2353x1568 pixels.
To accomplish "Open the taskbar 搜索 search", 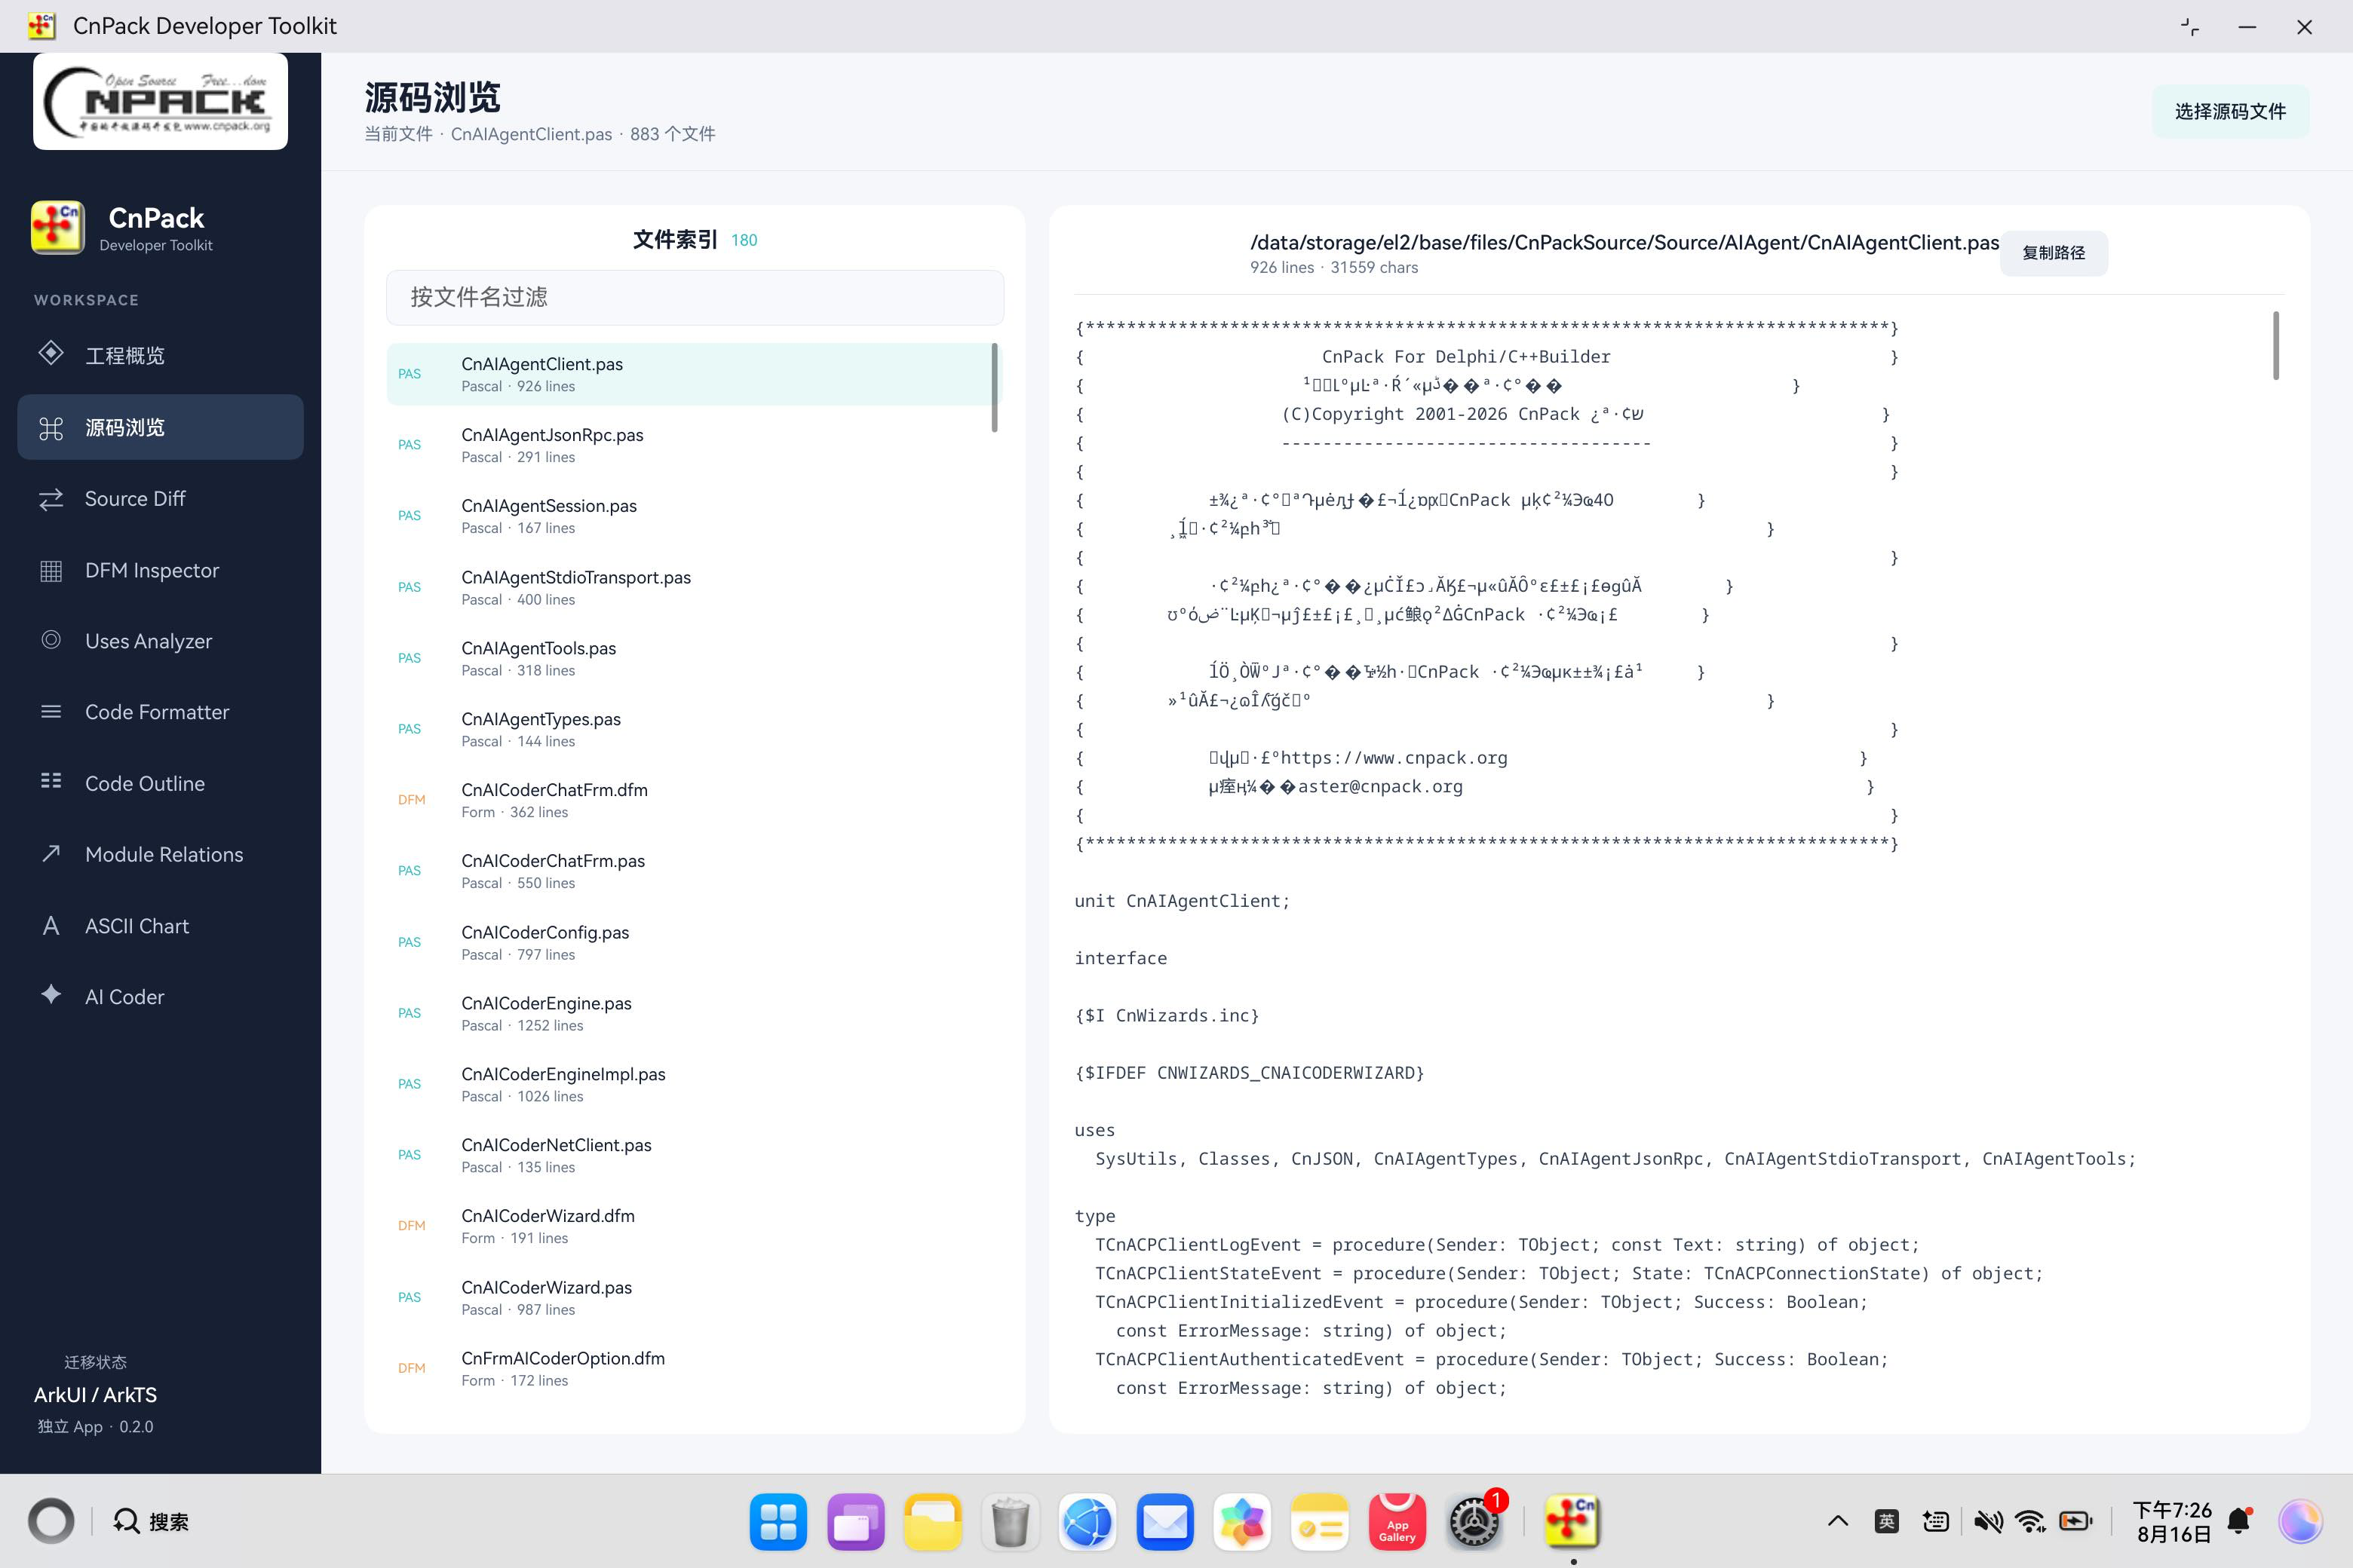I will (151, 1521).
